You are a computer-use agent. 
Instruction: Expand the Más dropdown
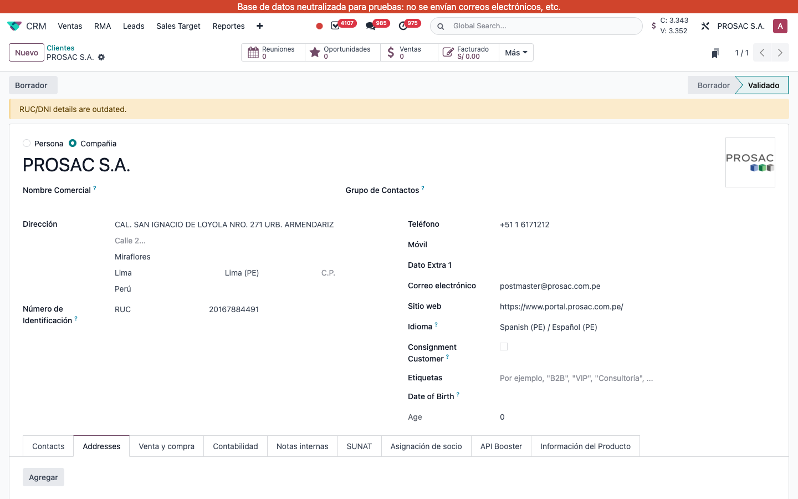tap(516, 53)
